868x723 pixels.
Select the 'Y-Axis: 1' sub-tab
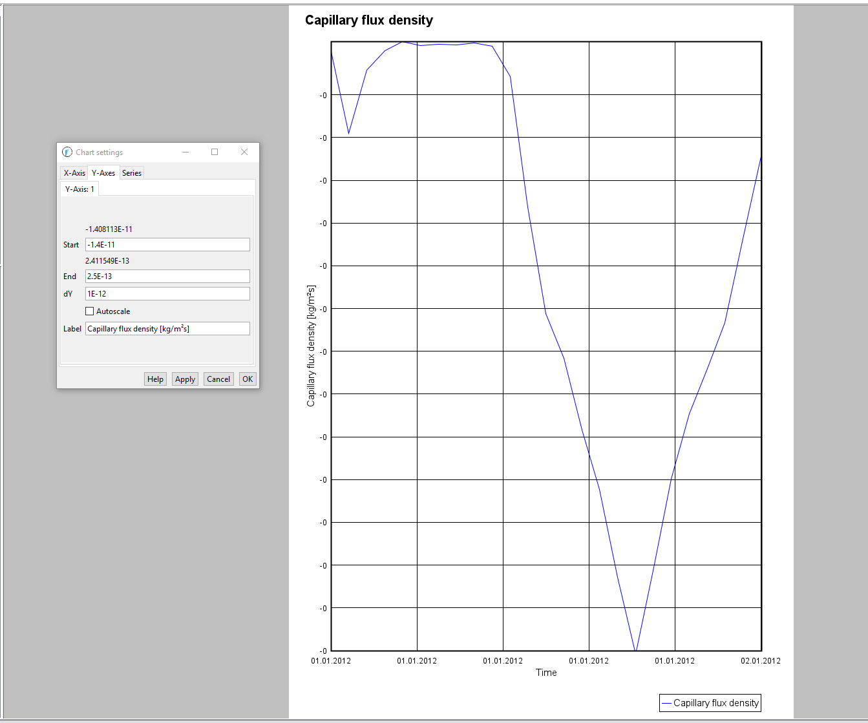pyautogui.click(x=79, y=189)
